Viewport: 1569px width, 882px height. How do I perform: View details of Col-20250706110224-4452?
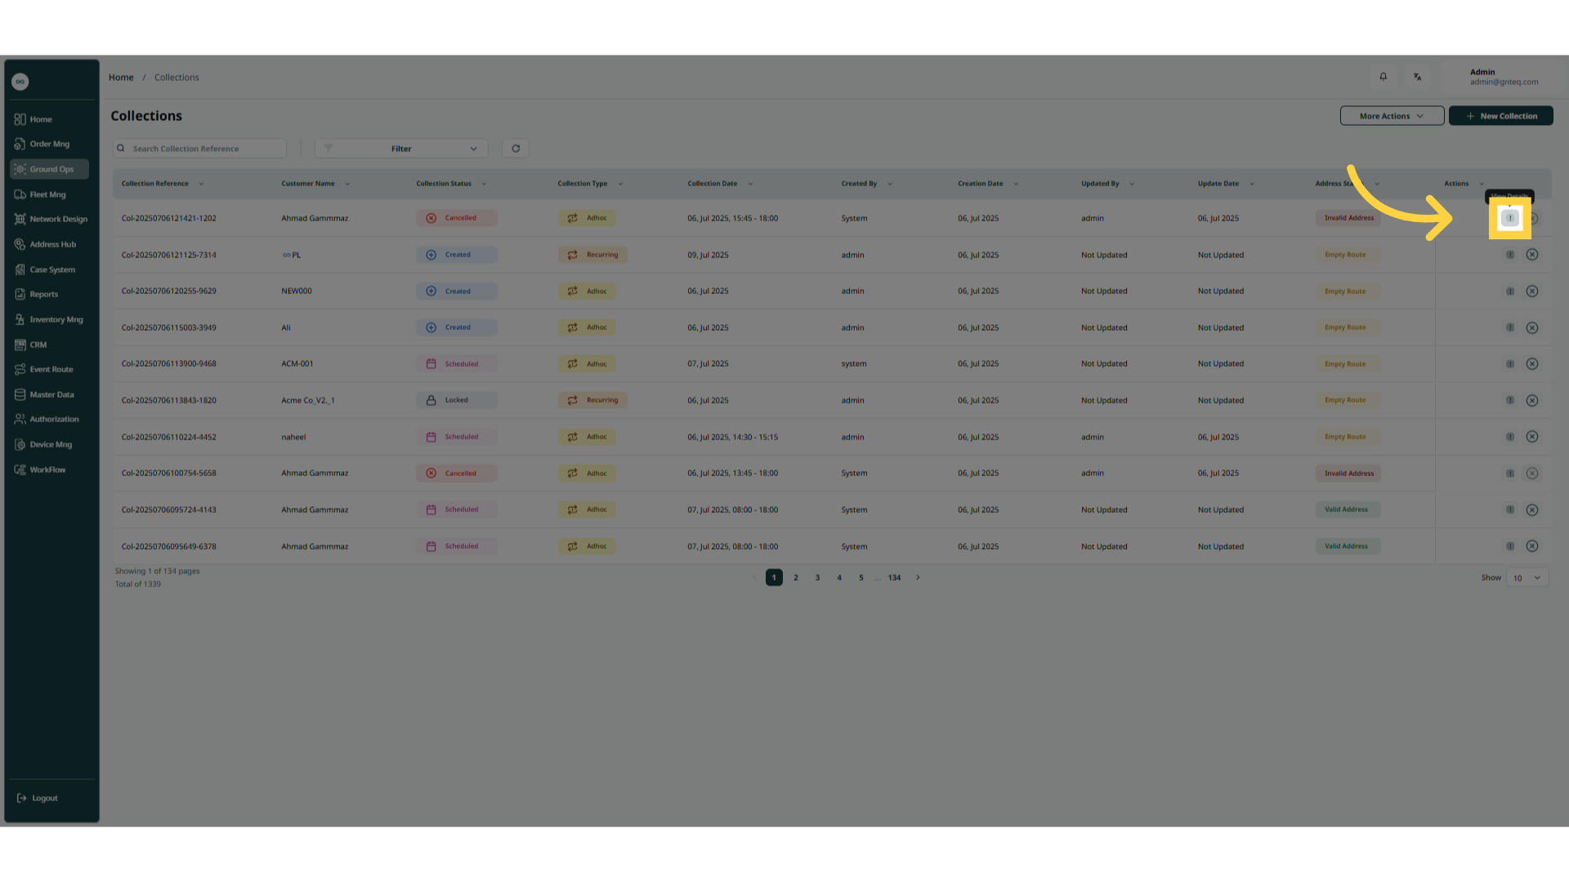[1510, 437]
